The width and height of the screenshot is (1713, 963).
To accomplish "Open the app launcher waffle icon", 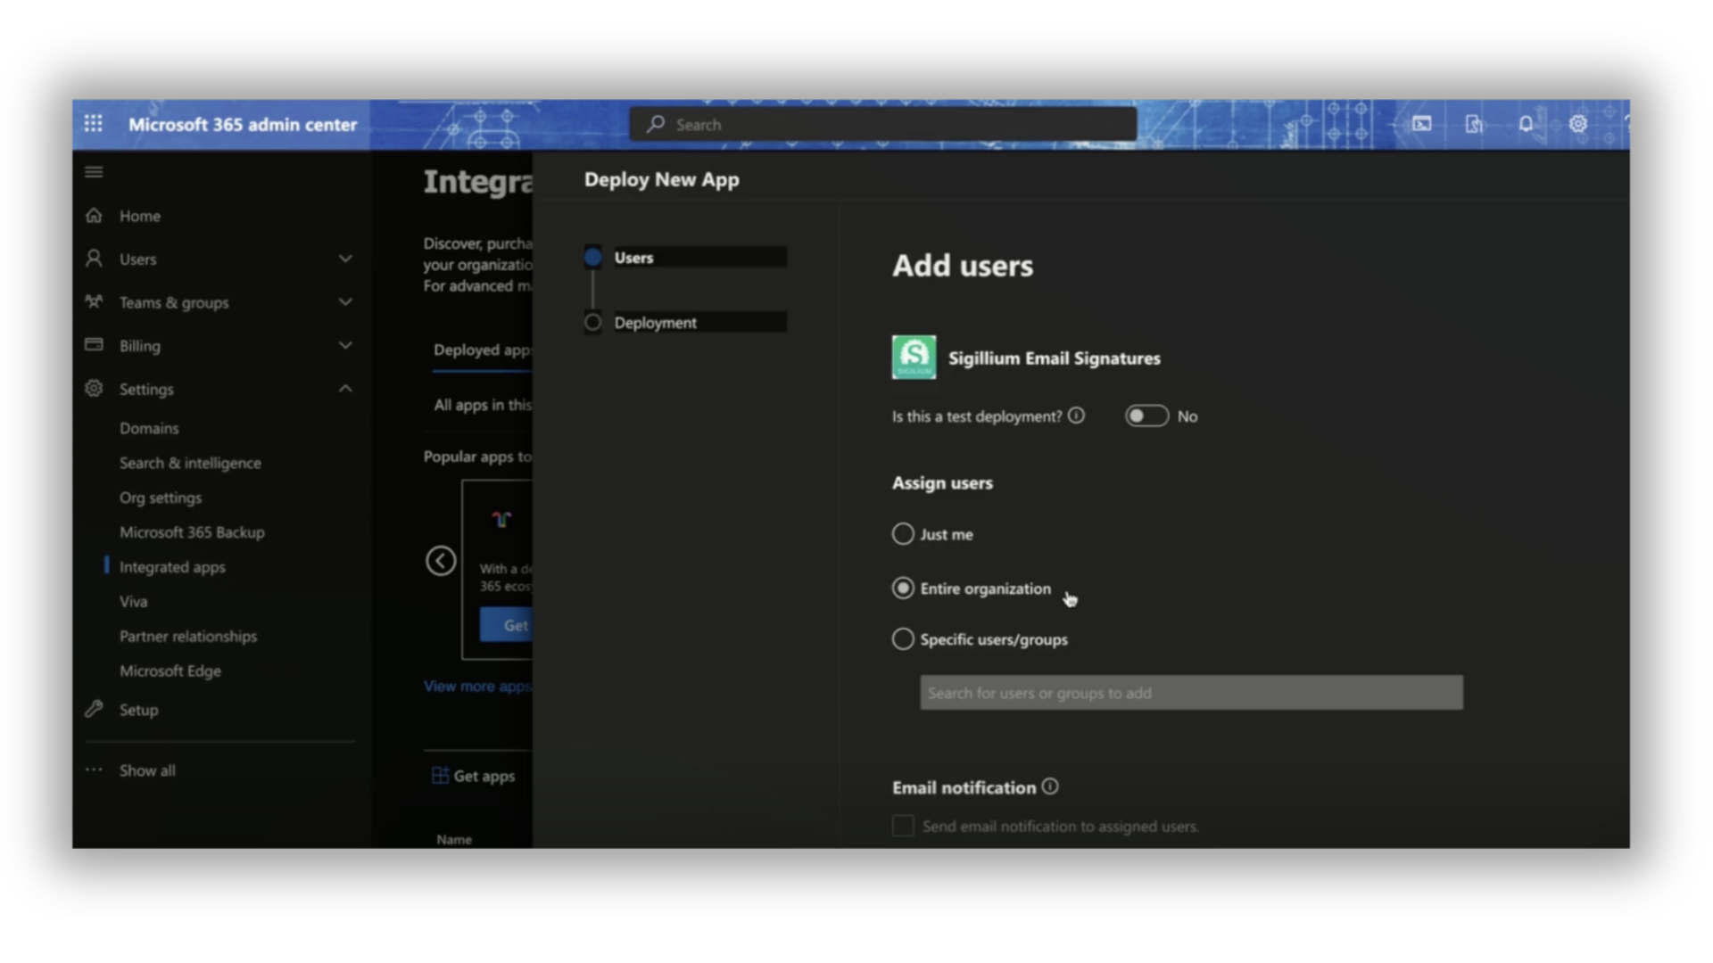I will [94, 124].
